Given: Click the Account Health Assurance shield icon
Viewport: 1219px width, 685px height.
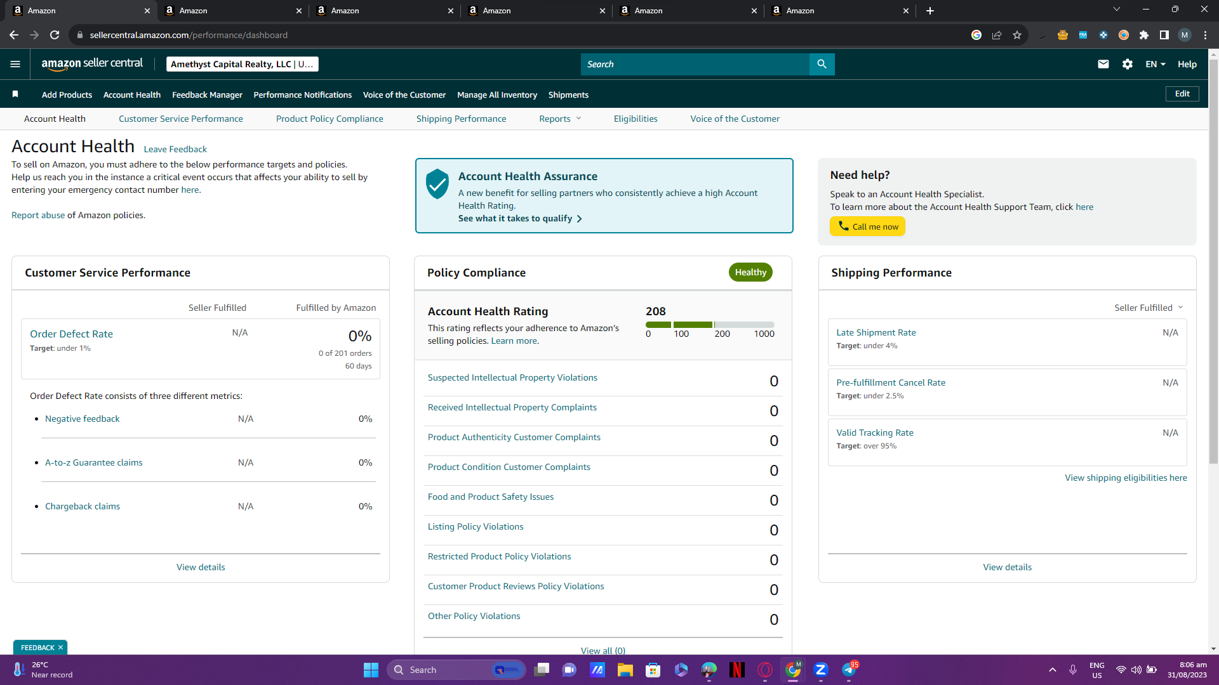Looking at the screenshot, I should tap(437, 184).
